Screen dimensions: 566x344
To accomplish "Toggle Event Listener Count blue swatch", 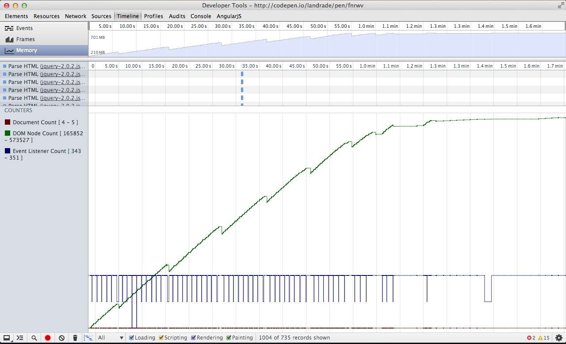I will click(x=8, y=151).
